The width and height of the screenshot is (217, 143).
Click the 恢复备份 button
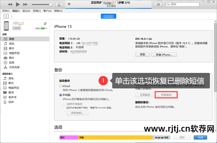tap(166, 95)
